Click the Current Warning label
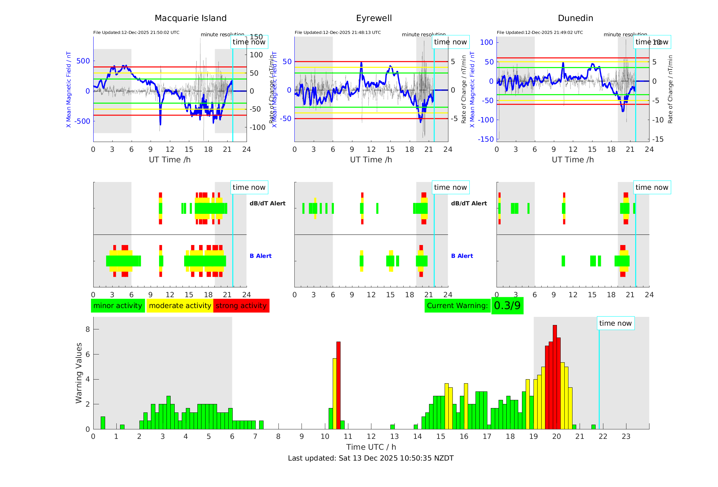The height and width of the screenshot is (487, 718). pos(457,306)
